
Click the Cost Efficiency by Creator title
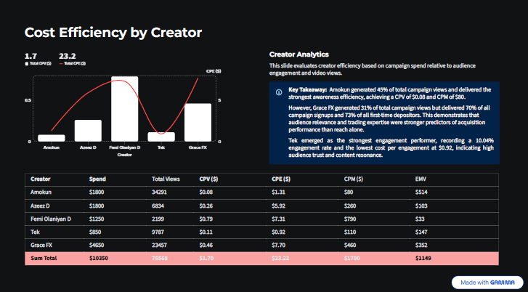click(113, 33)
